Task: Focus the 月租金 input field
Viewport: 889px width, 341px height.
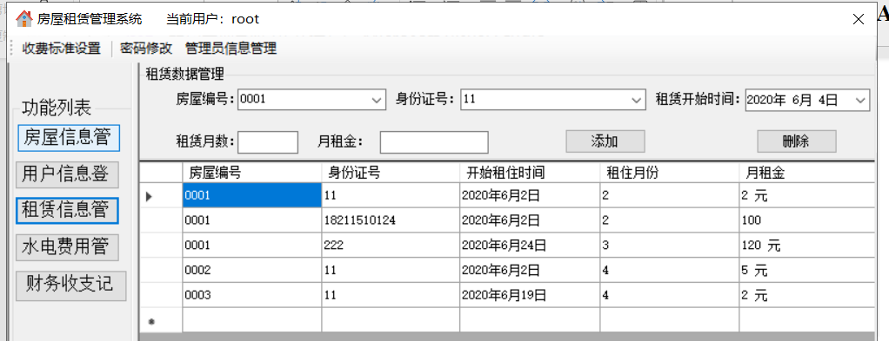Action: (434, 142)
